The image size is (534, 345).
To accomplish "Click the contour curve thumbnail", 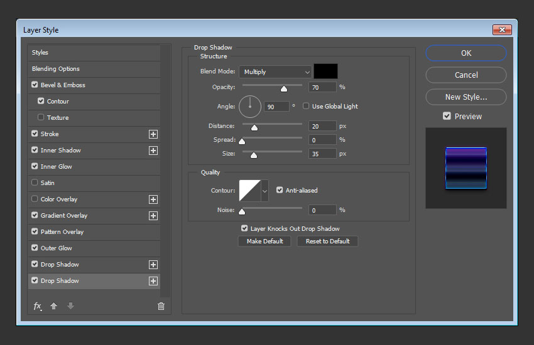I will click(250, 191).
